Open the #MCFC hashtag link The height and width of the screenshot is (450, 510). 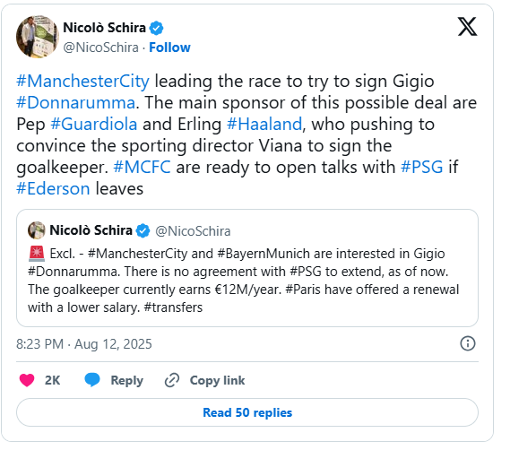142,168
